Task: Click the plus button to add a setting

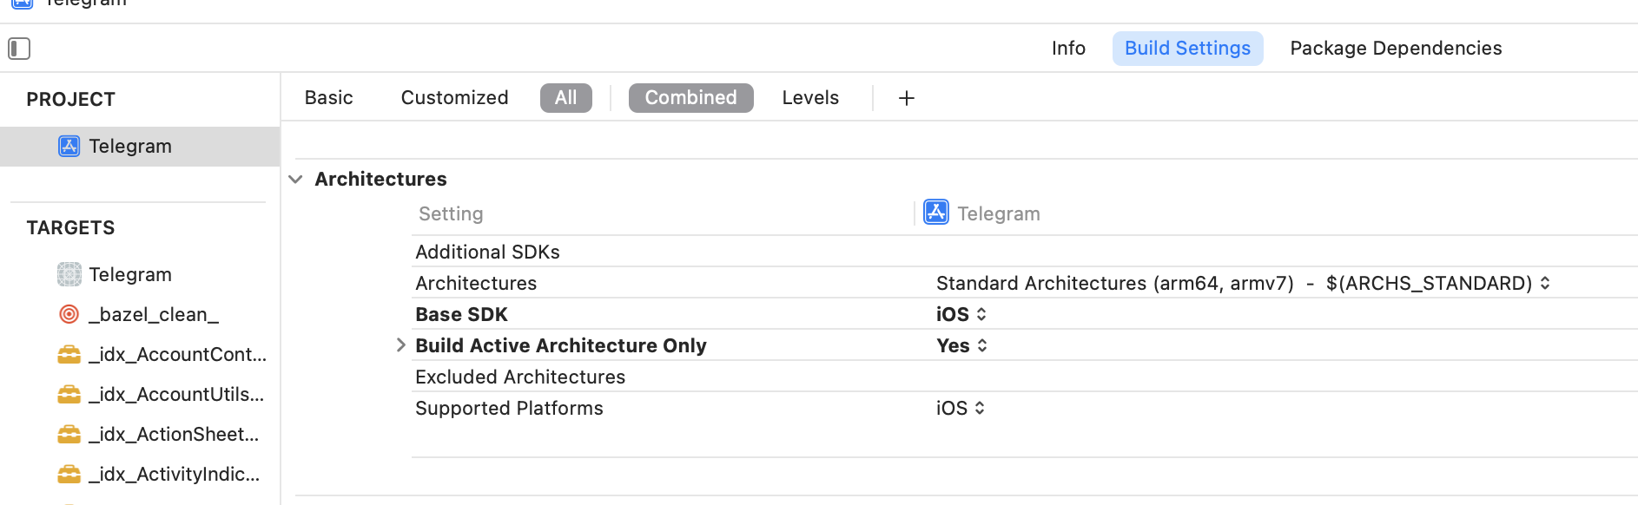Action: pos(906,97)
